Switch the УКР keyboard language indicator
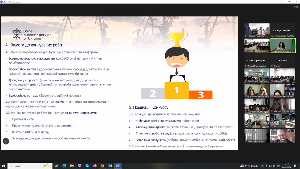Screen dimensions: 300x169 pos(278,166)
